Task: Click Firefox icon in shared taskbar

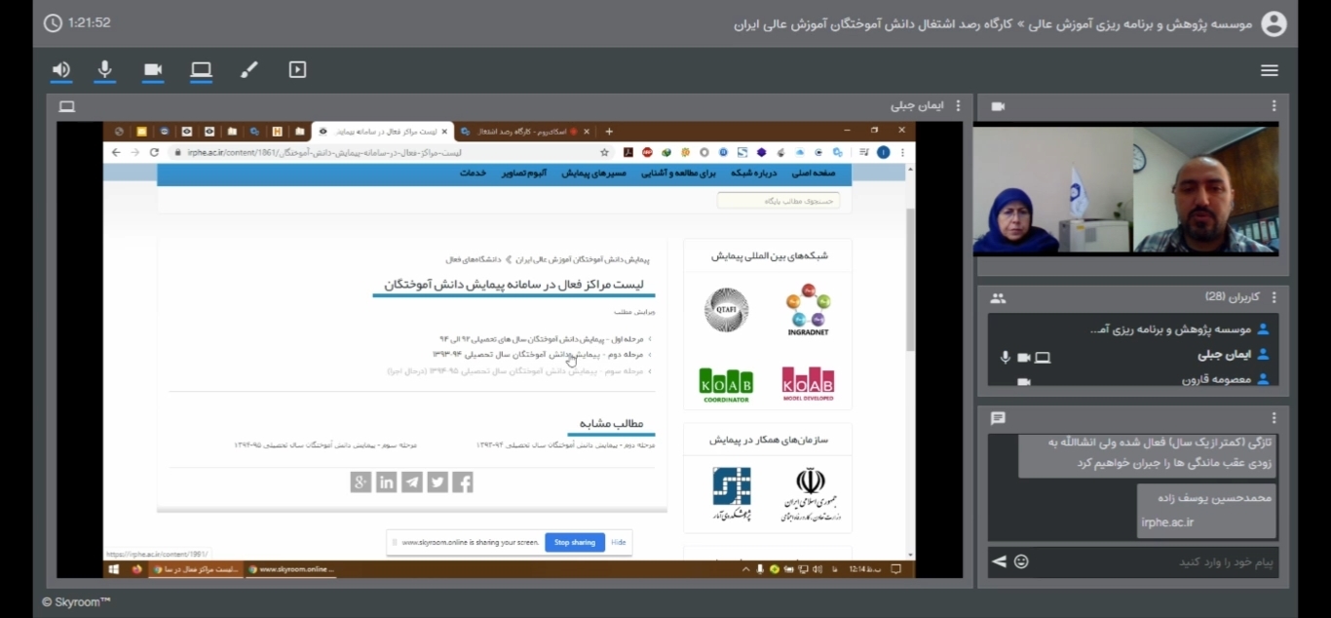Action: pyautogui.click(x=136, y=568)
